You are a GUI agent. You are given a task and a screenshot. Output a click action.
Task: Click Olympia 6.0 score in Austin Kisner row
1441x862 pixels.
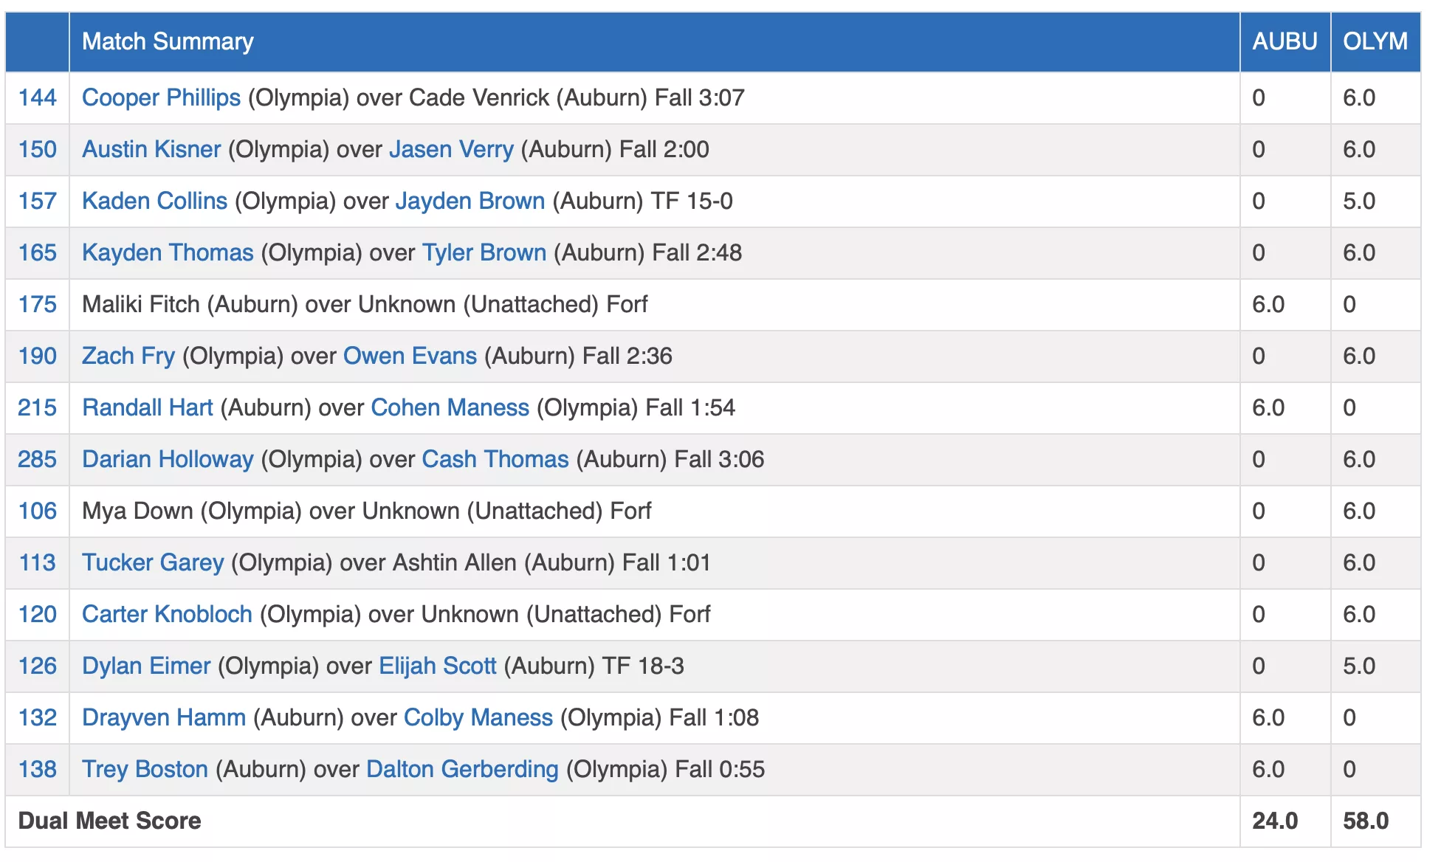1359,149
